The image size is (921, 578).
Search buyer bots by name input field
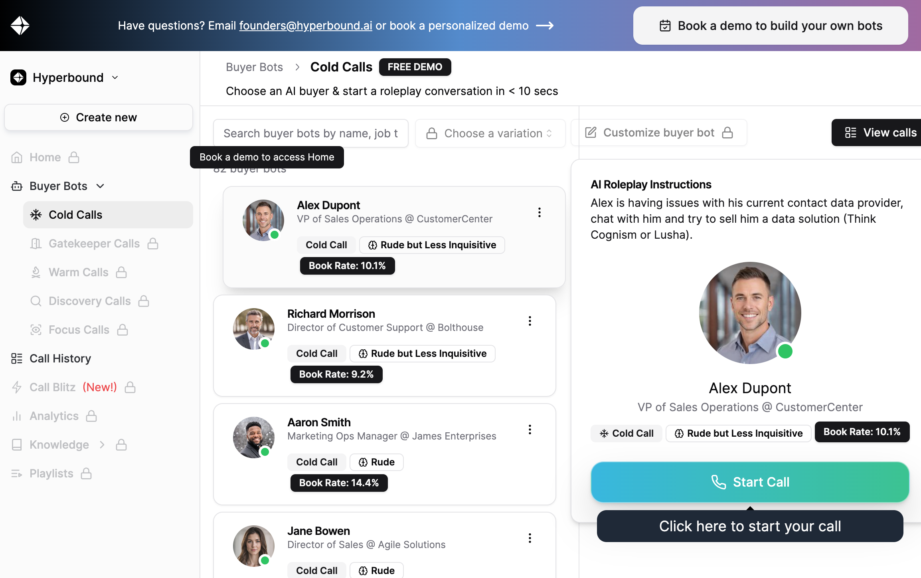click(x=311, y=132)
